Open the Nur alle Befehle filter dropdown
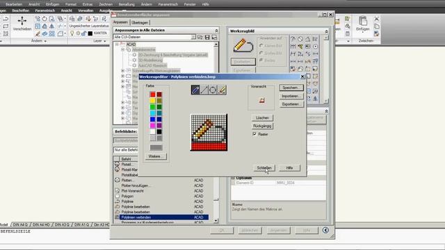The height and width of the screenshot is (250, 445). point(126,150)
